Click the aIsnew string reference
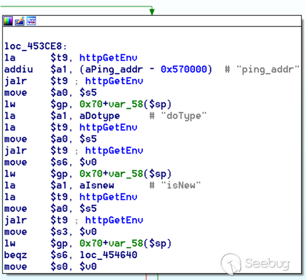This screenshot has height=280, width=306. click(97, 185)
